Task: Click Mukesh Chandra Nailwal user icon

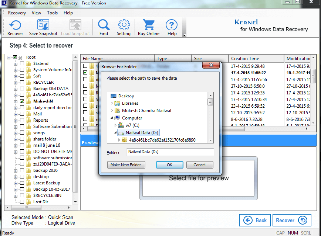Action: pyautogui.click(x=117, y=111)
